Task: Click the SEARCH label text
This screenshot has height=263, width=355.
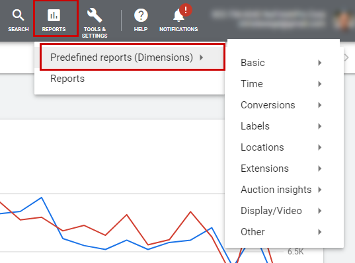Action: 19,29
